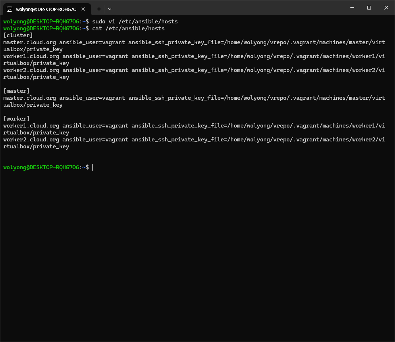Minimize the terminal window
Image resolution: width=395 pixels, height=342 pixels.
[352, 8]
